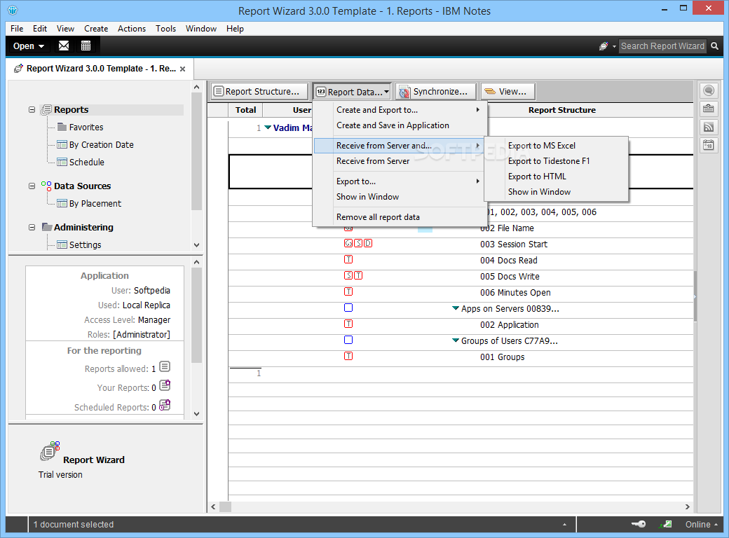Viewport: 729px width, 538px height.
Task: Open the calendar grid icon in toolbar
Action: tap(86, 46)
